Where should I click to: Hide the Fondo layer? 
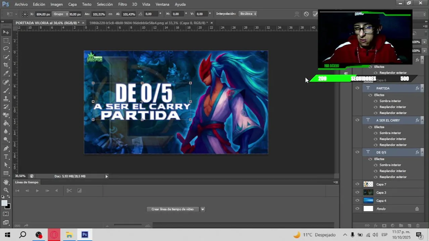click(x=357, y=209)
